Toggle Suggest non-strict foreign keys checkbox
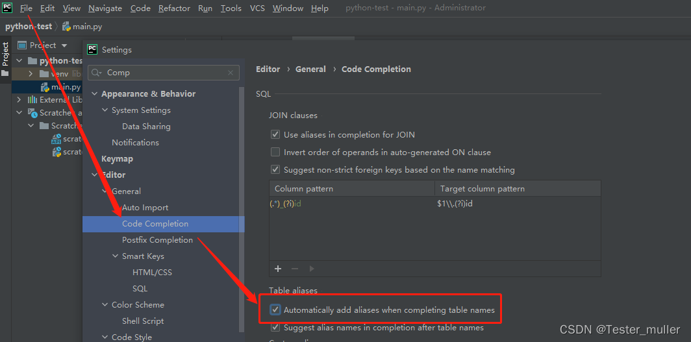 (275, 169)
